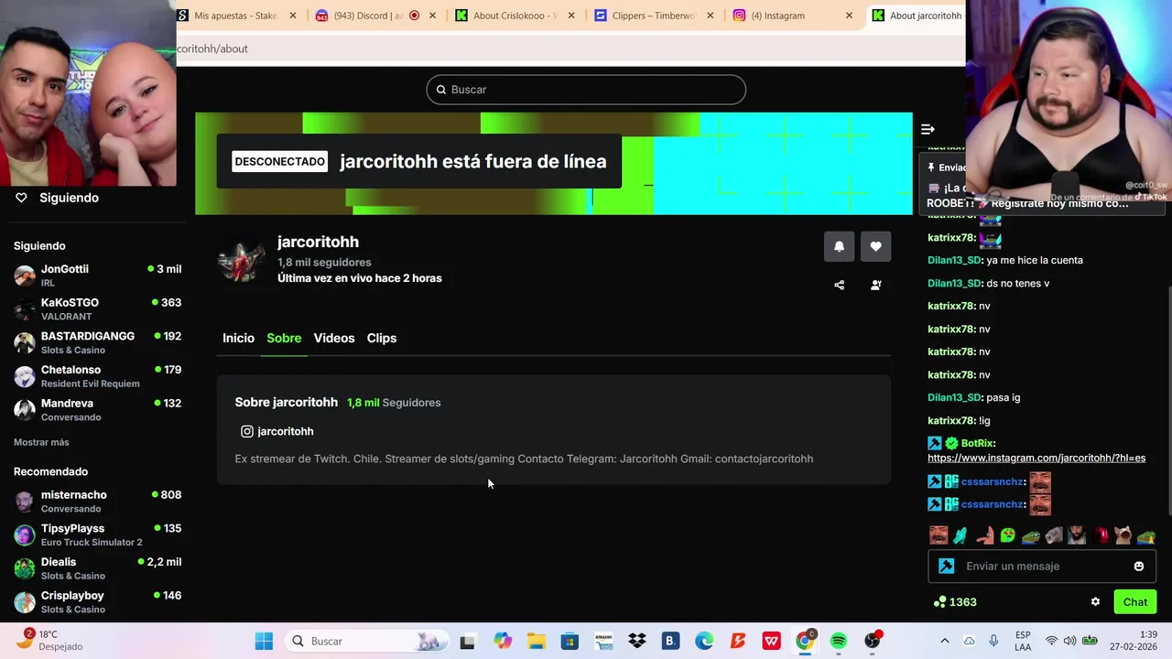Click the magnifier icon in Buscar field
The height and width of the screenshot is (659, 1172).
point(441,90)
